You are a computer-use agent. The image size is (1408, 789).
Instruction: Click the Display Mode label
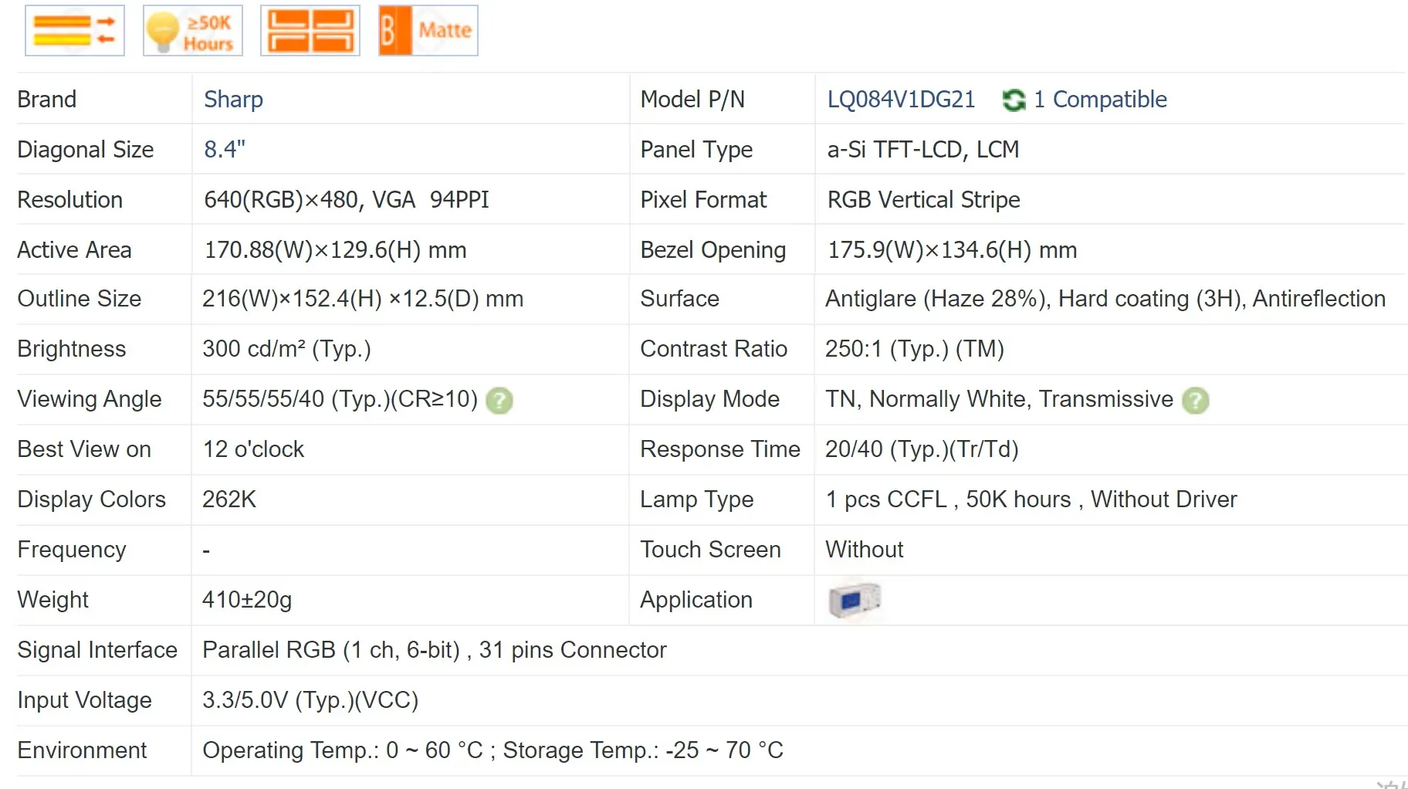coord(710,399)
